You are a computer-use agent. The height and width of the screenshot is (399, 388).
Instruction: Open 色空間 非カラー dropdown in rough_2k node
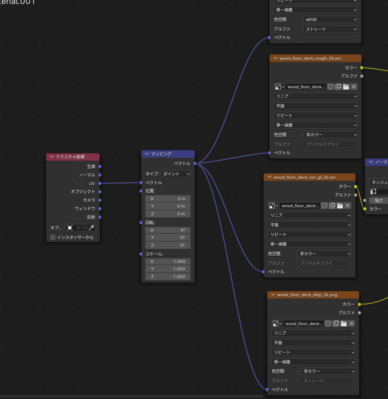(x=330, y=135)
